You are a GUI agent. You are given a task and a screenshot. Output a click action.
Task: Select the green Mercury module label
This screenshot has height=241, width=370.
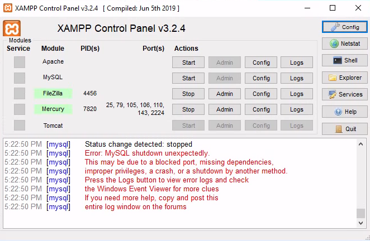[x=53, y=109]
